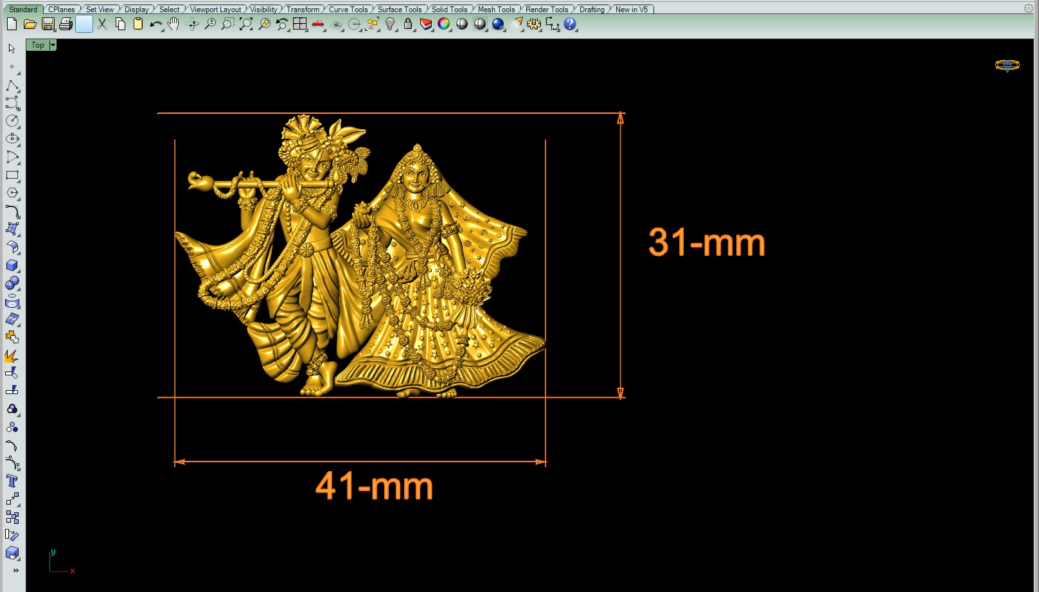Open the Drafting toolbar tab
This screenshot has width=1039, height=592.
[592, 10]
